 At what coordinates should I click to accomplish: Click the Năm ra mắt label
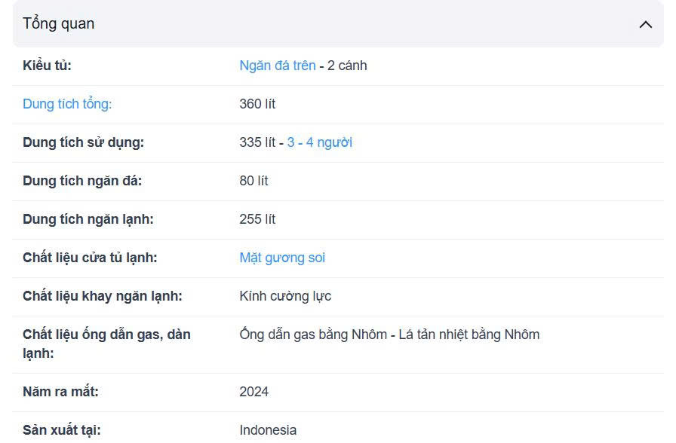tap(60, 392)
